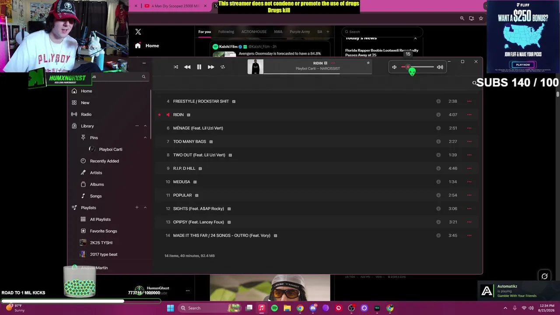
Task: Collapse the Pins section
Action: [145, 138]
